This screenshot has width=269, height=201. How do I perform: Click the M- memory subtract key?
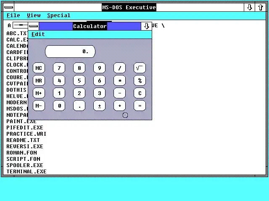point(39,106)
